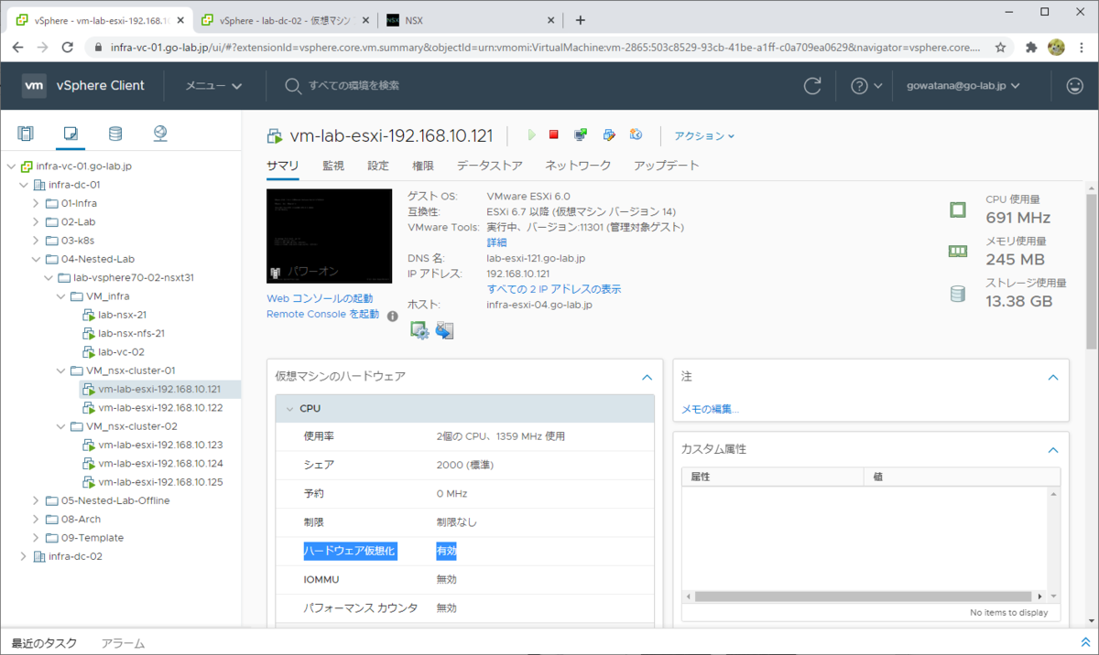Click the info icon beside Remote Console
The width and height of the screenshot is (1099, 655).
[x=392, y=316]
